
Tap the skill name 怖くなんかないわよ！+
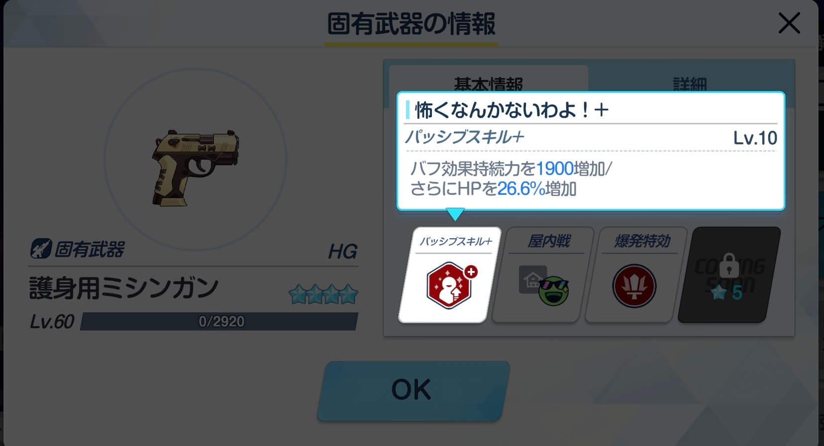512,110
